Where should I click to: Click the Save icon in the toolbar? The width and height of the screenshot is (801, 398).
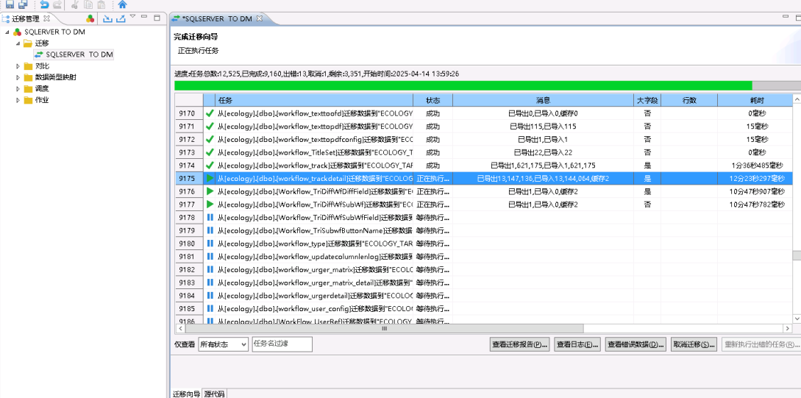(x=10, y=4)
